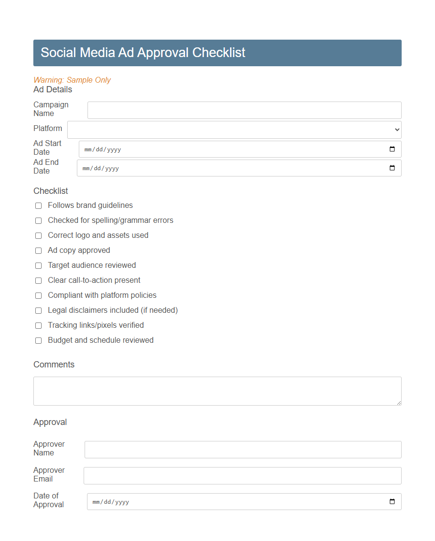Click the Warning: Sample Only text
This screenshot has width=435, height=541.
pos(72,80)
